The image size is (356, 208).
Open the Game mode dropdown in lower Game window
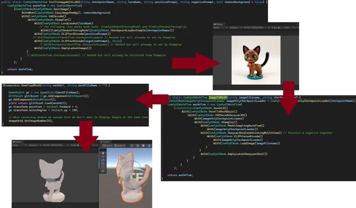click(x=19, y=145)
